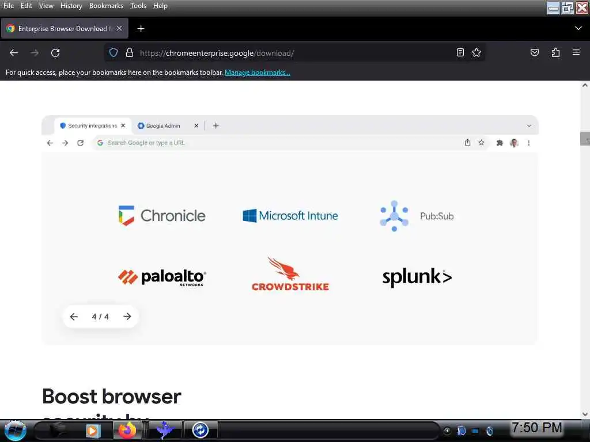Click the URL address field

point(293,52)
